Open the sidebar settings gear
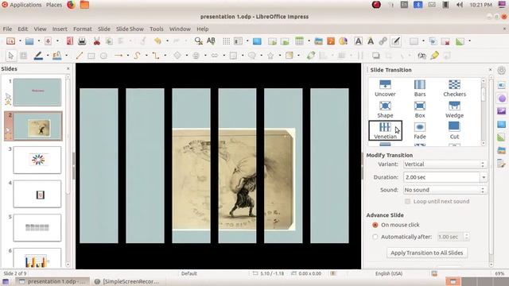The width and height of the screenshot is (509, 286). pyautogui.click(x=501, y=71)
